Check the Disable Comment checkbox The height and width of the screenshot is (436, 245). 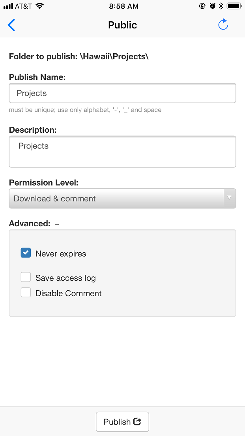tap(25, 292)
